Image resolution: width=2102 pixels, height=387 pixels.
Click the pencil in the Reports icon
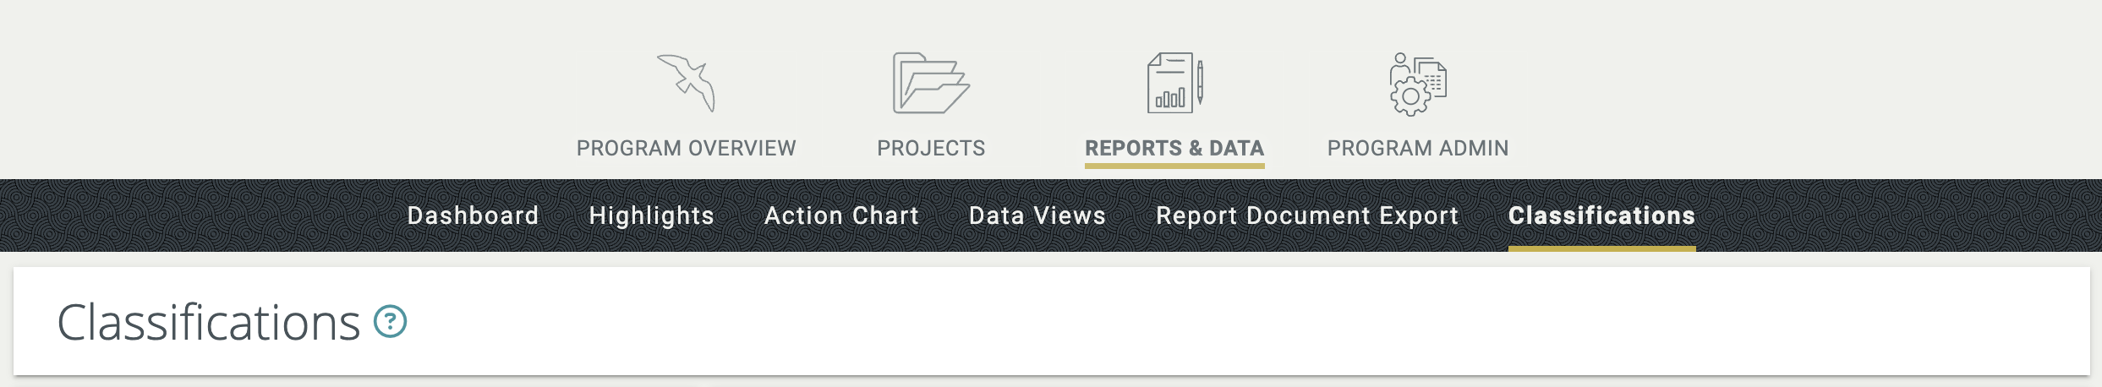coord(1200,83)
